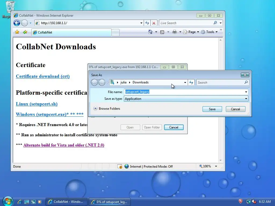Viewport: 275px width, 206px height.
Task: Refresh the Save As folder location
Action: (191, 82)
